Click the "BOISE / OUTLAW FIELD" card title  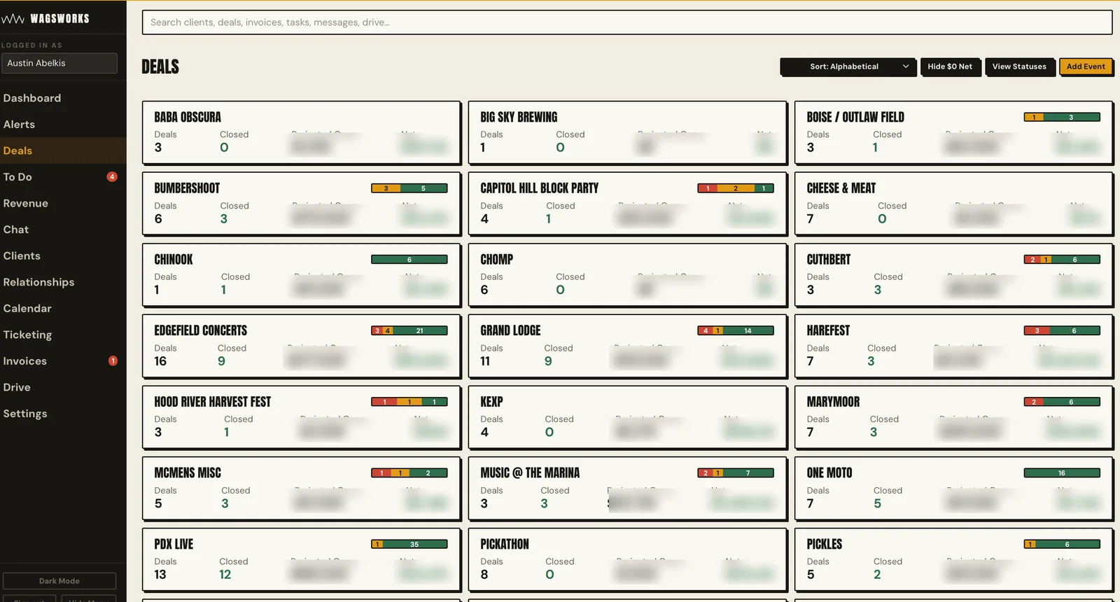click(x=855, y=117)
